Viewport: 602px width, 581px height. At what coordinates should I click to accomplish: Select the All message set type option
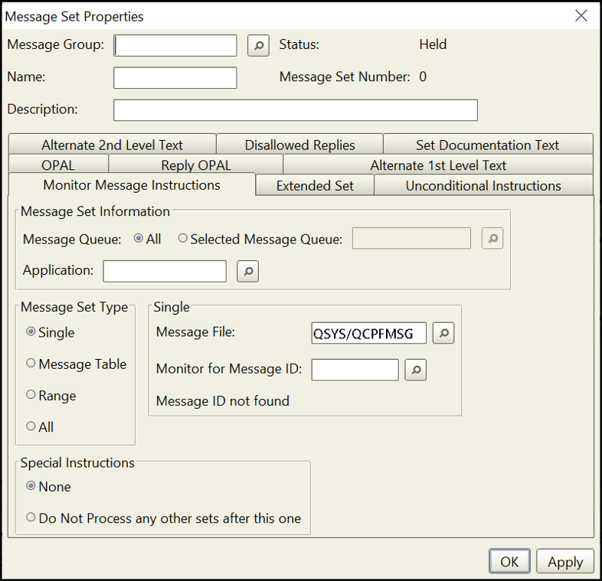(31, 427)
